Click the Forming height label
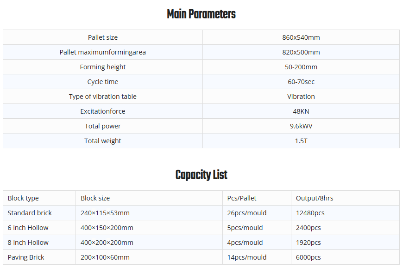403x267 pixels. click(103, 67)
